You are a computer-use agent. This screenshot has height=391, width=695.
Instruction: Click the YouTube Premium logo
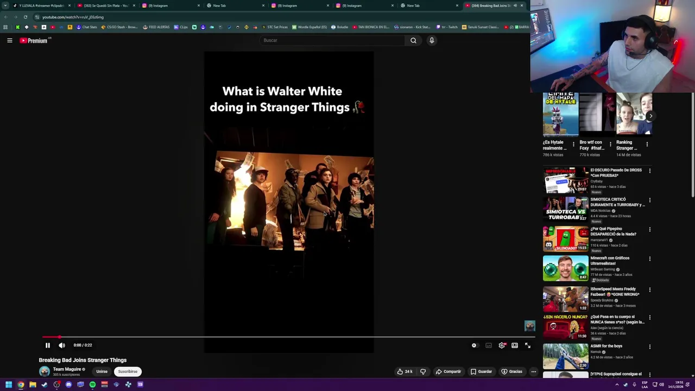tap(35, 40)
